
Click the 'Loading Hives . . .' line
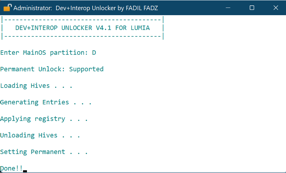coord(36,86)
